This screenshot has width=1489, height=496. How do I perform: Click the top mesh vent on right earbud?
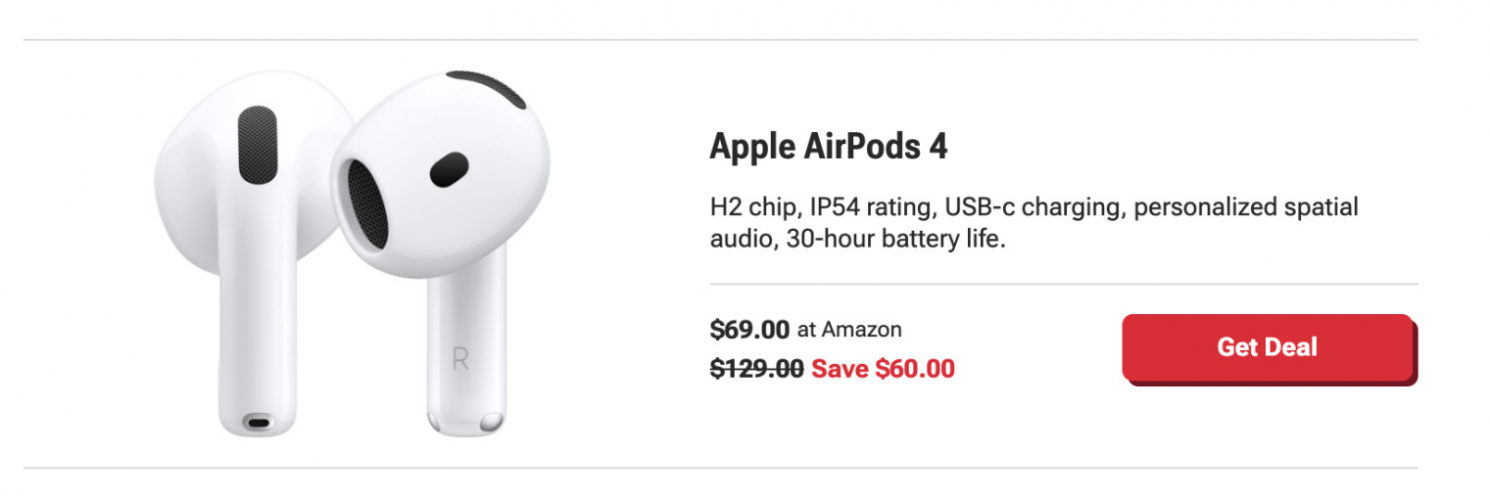coord(487,89)
